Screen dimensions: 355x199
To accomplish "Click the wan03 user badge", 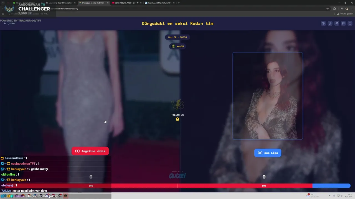I will point(178,46).
